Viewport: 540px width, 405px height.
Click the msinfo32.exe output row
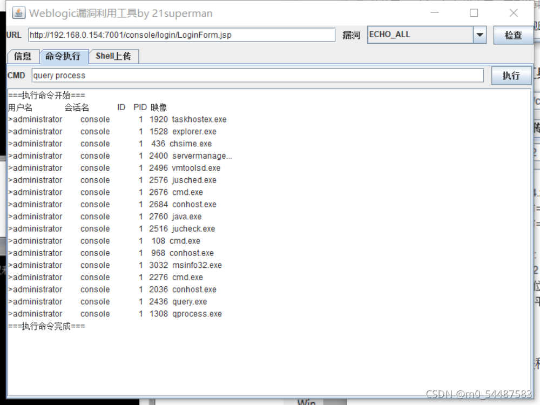click(x=115, y=265)
